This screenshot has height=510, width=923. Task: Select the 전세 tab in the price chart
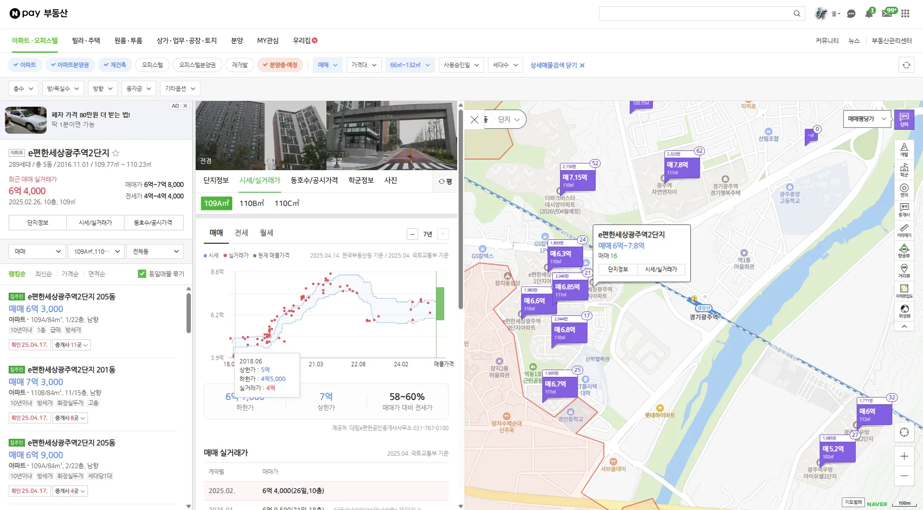click(x=241, y=233)
